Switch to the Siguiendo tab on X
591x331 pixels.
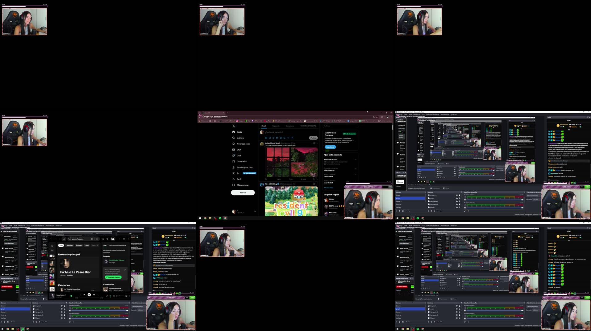(276, 126)
